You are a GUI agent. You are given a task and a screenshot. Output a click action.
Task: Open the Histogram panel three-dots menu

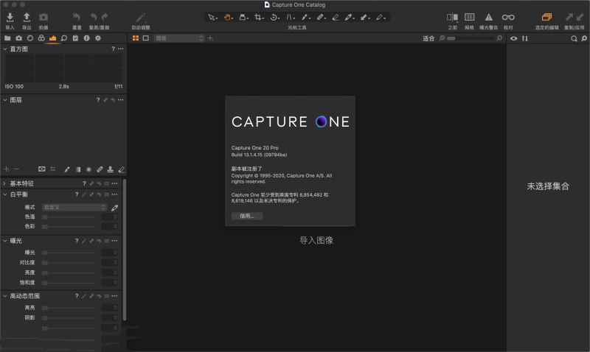click(x=120, y=49)
